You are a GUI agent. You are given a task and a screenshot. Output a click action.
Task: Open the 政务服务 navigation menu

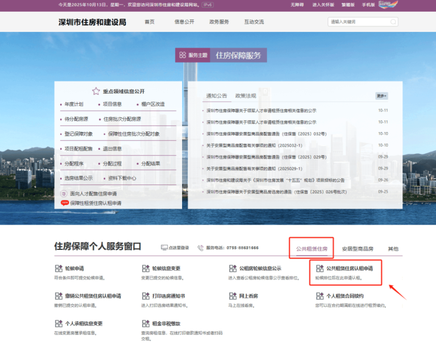pyautogui.click(x=219, y=22)
